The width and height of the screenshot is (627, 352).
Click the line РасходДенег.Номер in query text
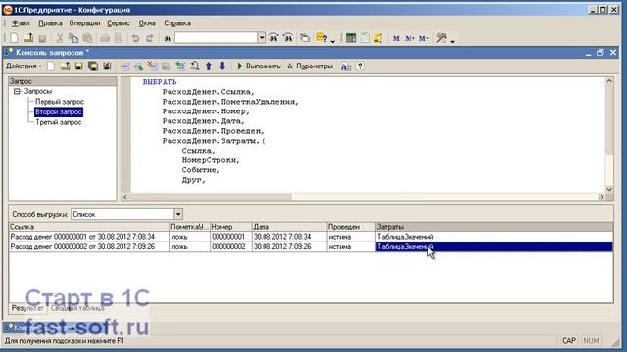tap(206, 111)
